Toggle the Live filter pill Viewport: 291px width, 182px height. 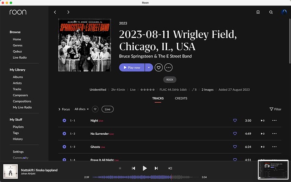(x=108, y=109)
